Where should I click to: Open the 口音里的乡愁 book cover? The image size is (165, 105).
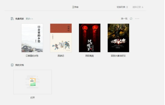tap(32, 38)
